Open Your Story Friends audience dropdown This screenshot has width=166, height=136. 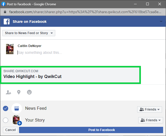point(151,120)
